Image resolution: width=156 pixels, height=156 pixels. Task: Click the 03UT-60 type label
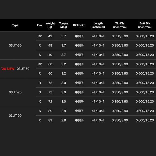pyautogui.click(x=23, y=69)
